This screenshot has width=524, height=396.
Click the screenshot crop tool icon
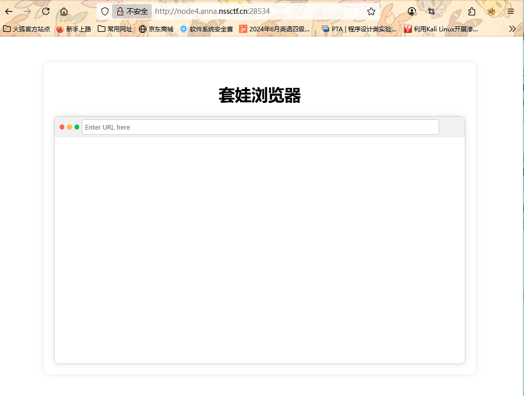[431, 11]
